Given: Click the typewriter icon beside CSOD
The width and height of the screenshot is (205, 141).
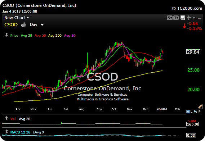Looking at the screenshot, I should coord(23,25).
